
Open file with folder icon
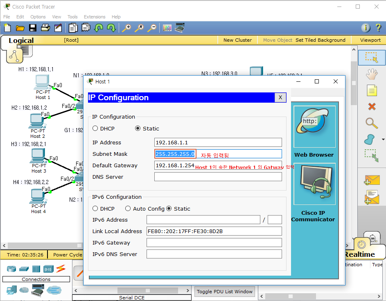pos(20,28)
